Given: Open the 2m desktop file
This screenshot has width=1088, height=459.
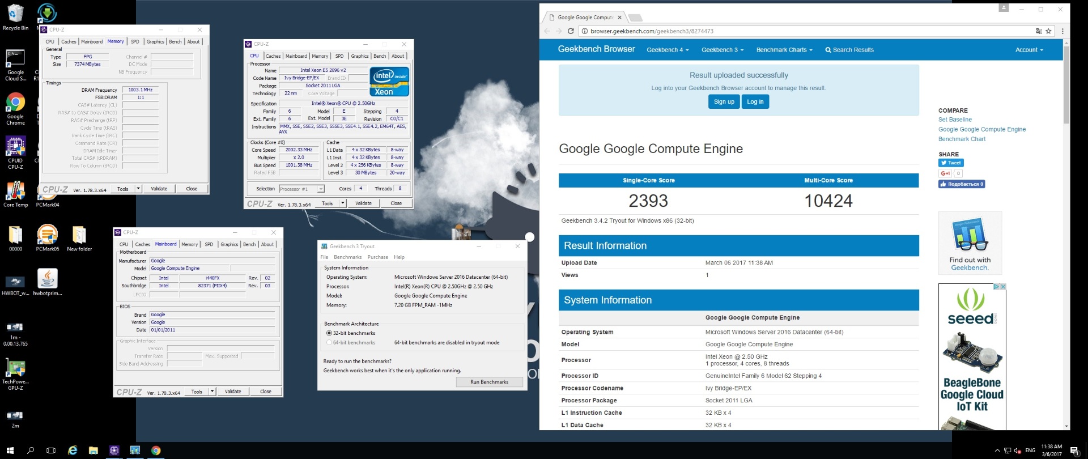Looking at the screenshot, I should [15, 419].
